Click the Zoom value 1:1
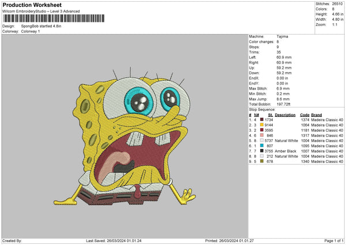 tap(334, 24)
